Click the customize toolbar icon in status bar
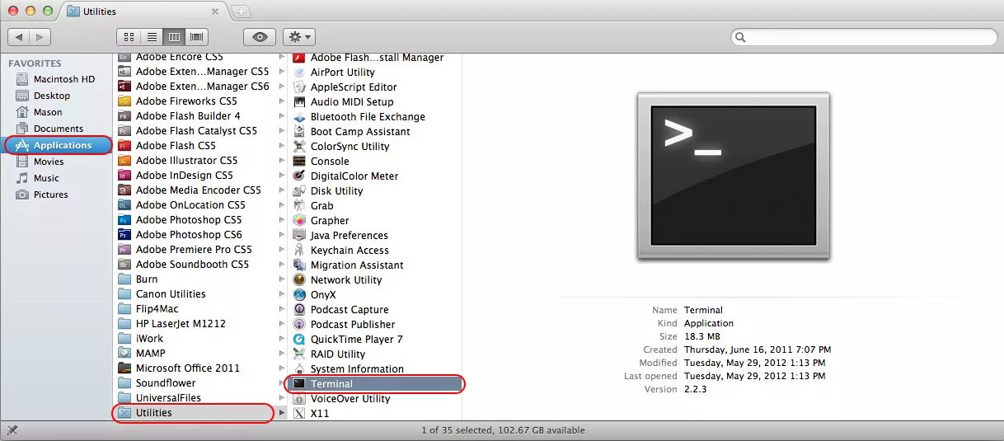1004x441 pixels. [12, 429]
